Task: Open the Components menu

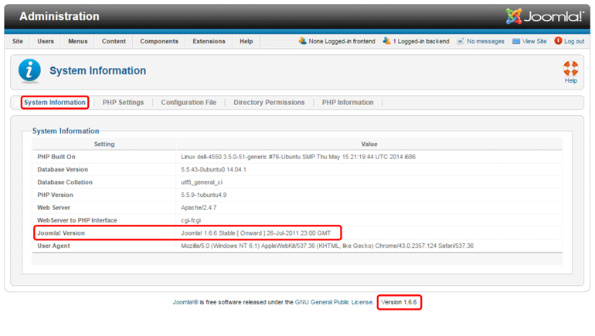Action: coord(159,41)
